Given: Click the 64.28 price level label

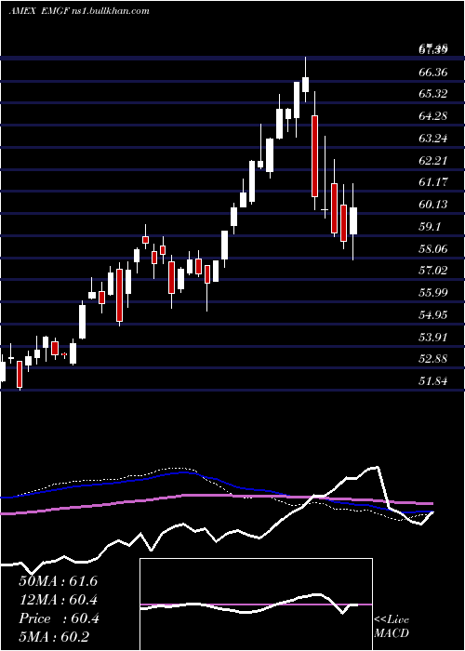Looking at the screenshot, I should pos(433,116).
